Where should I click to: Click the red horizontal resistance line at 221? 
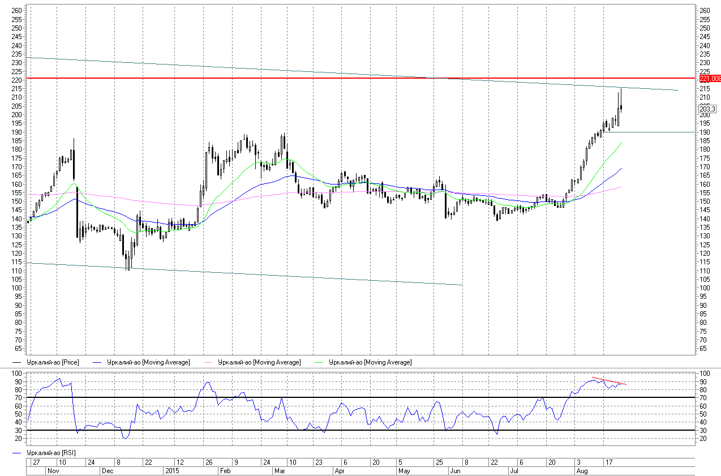pos(226,78)
